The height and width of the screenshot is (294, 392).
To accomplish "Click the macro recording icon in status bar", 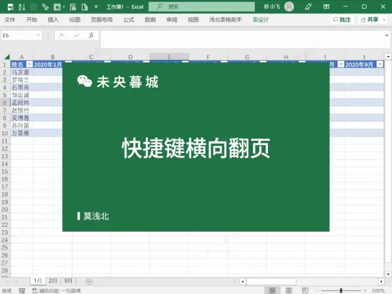I will 22,290.
